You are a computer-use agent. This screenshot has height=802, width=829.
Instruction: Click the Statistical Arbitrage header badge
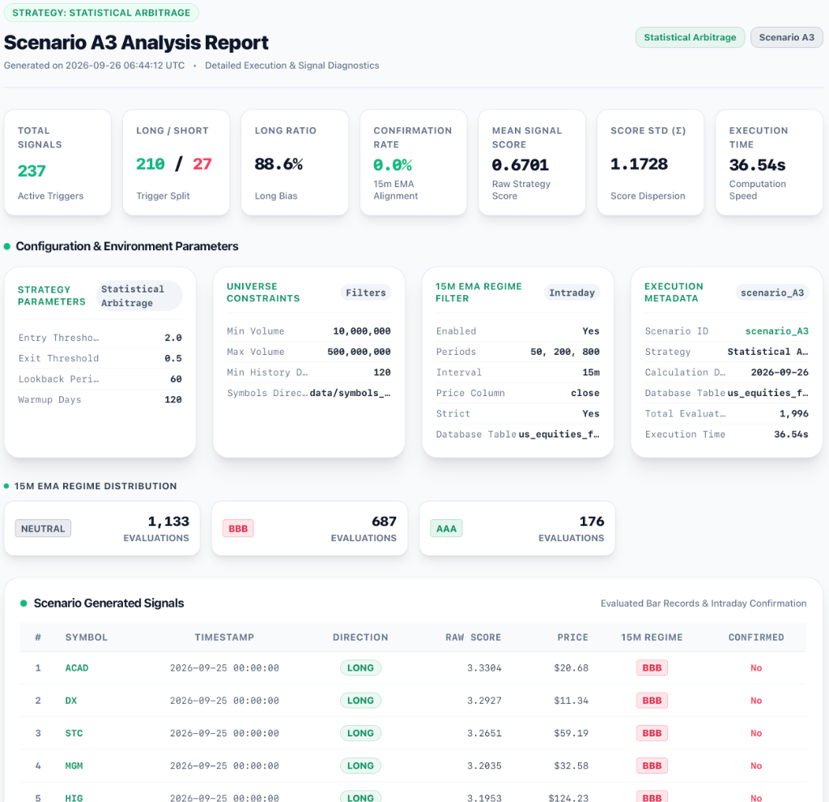click(x=690, y=37)
